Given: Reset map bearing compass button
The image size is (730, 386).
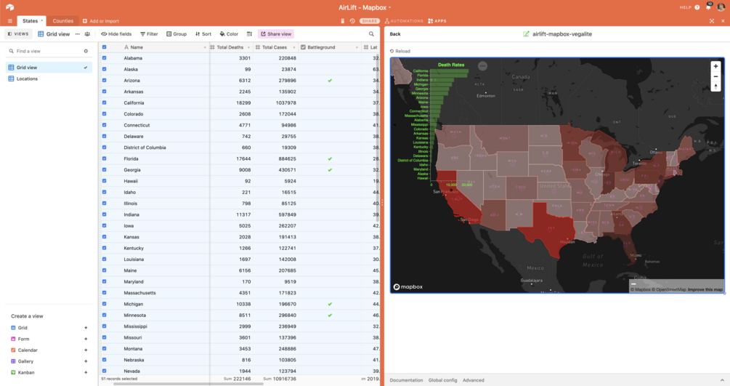Looking at the screenshot, I should pos(715,87).
